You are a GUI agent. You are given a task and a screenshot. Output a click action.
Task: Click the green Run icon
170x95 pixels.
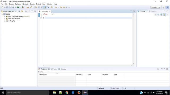pyautogui.click(x=18, y=7)
